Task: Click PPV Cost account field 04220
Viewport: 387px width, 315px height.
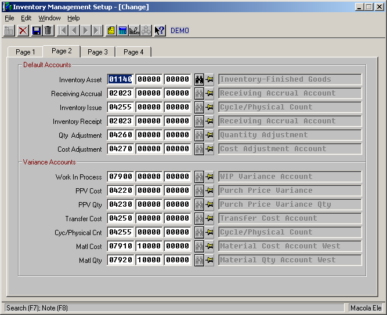Action: [121, 191]
